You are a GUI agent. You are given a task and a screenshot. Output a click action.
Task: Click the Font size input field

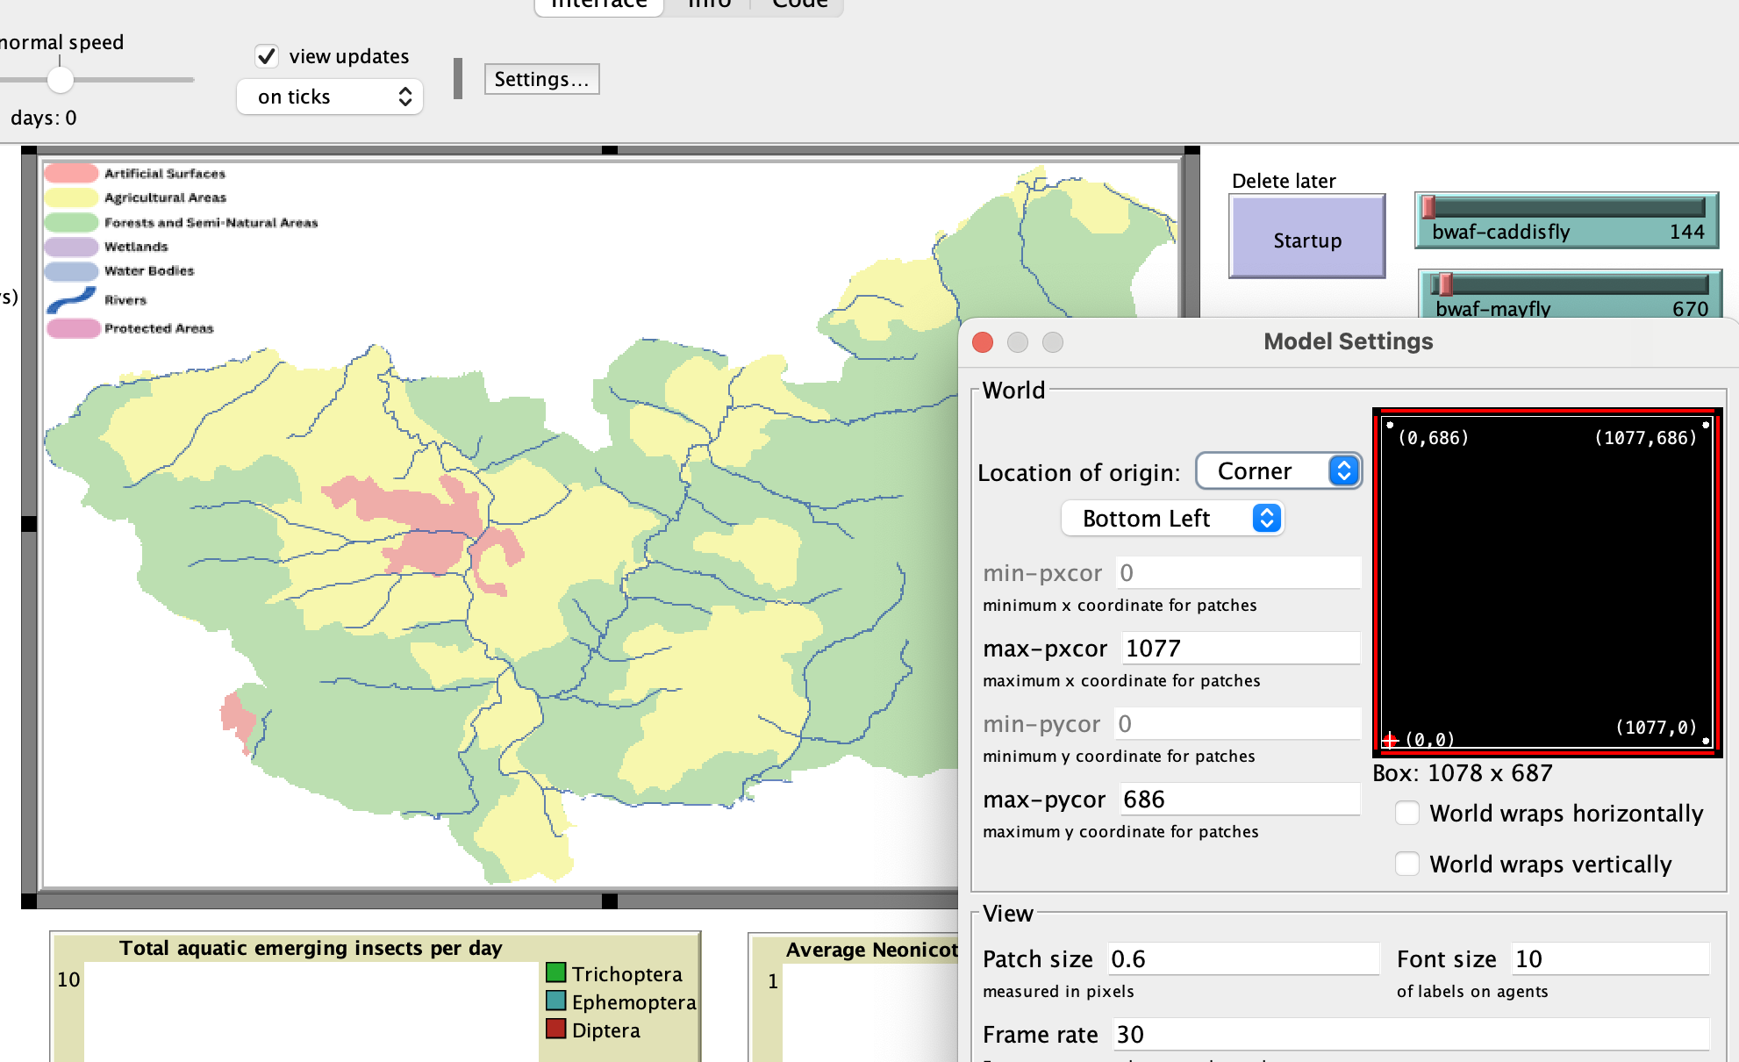(x=1611, y=959)
